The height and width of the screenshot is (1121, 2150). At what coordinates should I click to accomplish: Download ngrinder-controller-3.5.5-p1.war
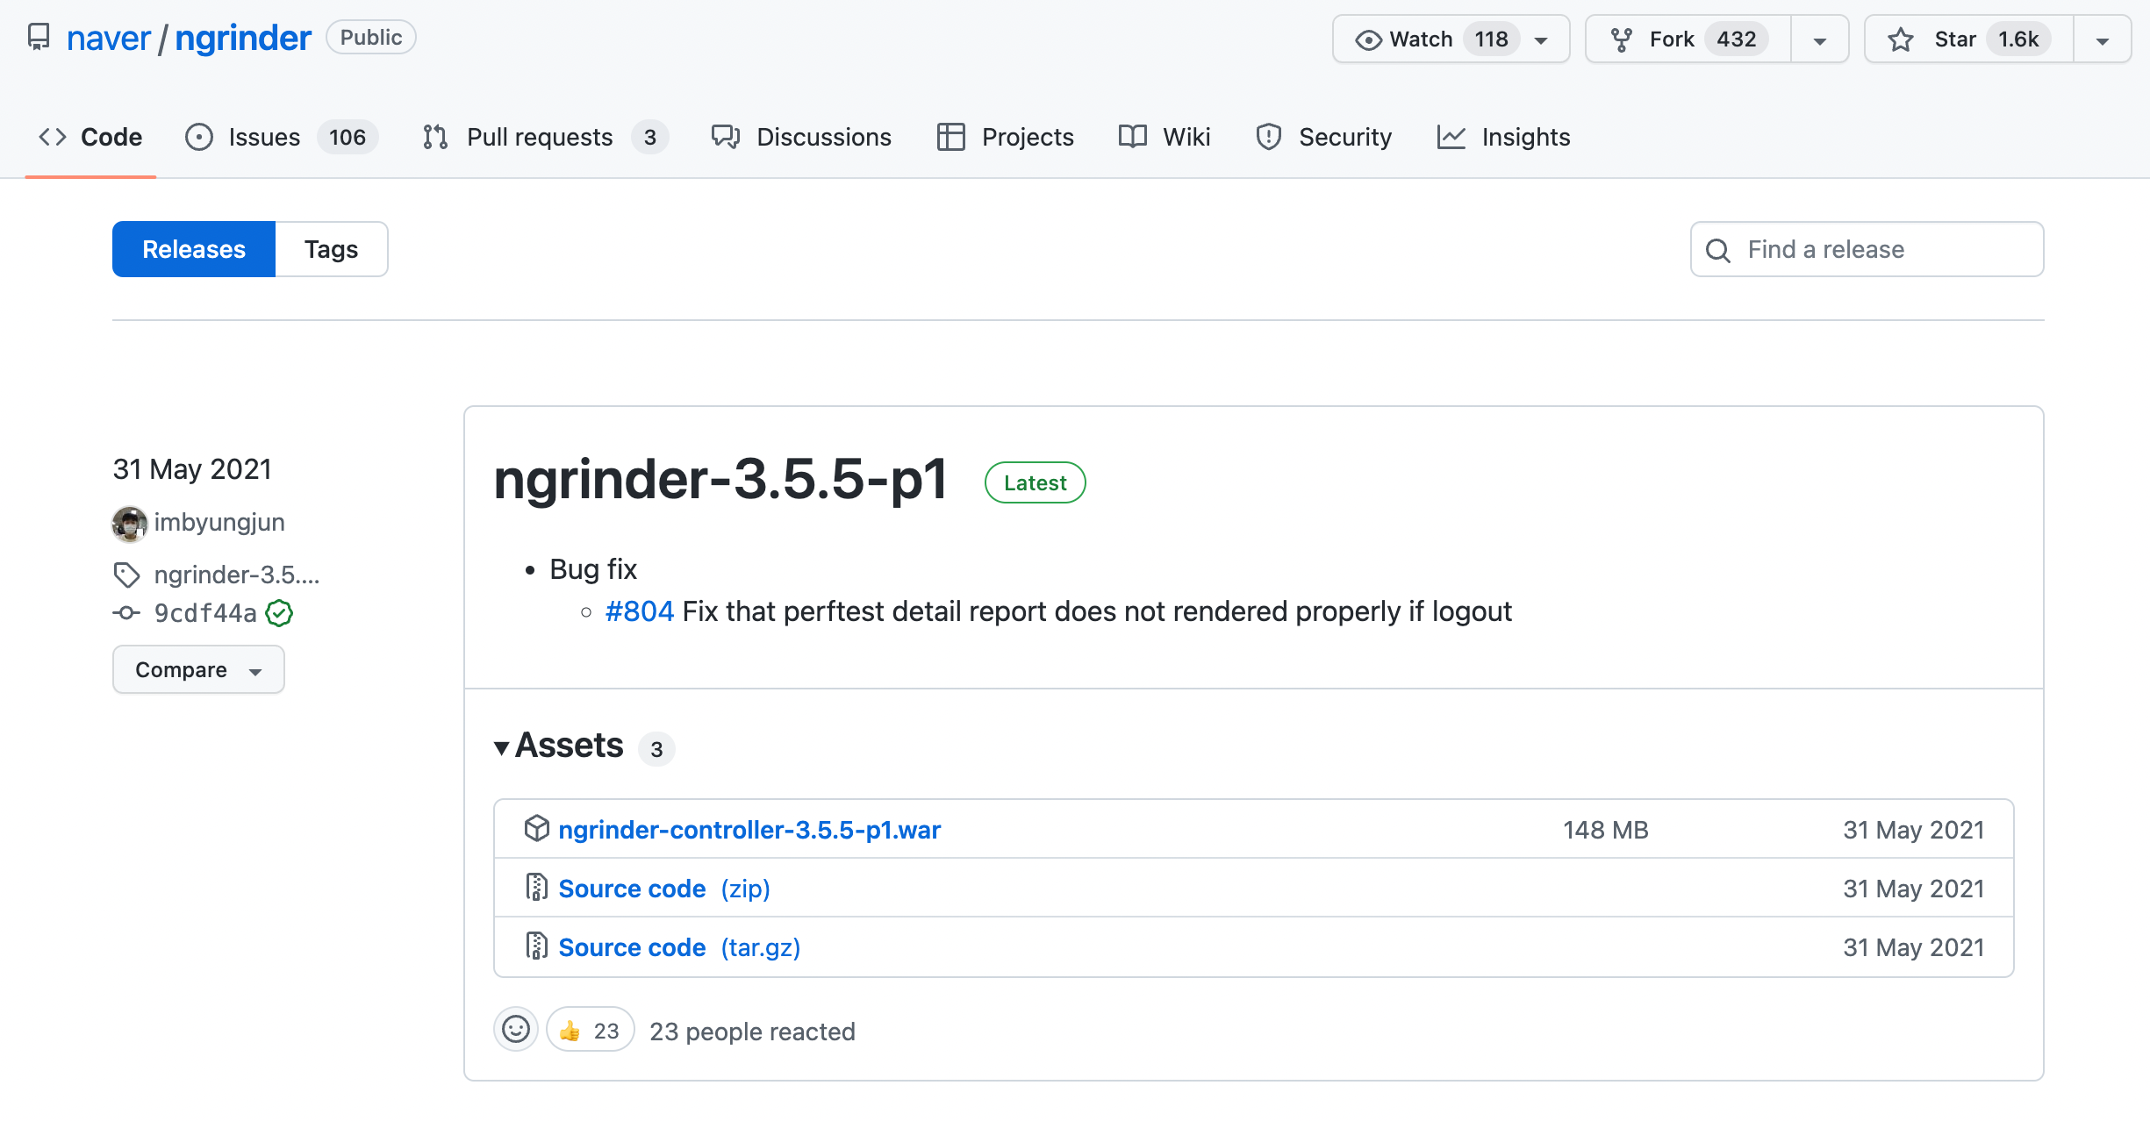coord(749,830)
